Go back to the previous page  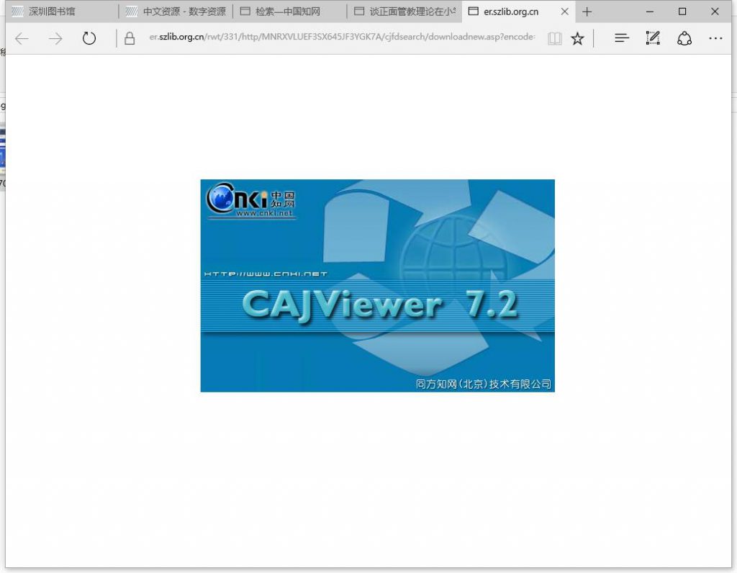click(x=22, y=39)
